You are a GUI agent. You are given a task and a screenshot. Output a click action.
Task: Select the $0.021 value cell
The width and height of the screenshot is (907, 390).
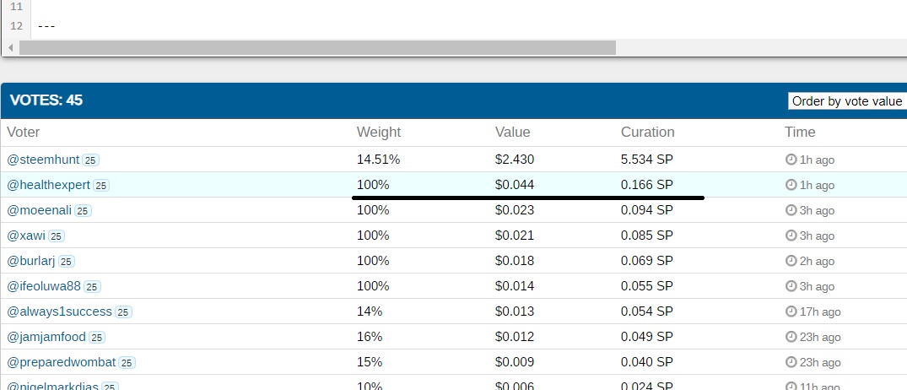click(x=514, y=236)
